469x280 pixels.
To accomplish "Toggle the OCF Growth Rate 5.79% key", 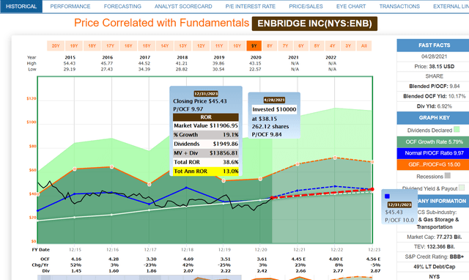I will tap(434, 141).
